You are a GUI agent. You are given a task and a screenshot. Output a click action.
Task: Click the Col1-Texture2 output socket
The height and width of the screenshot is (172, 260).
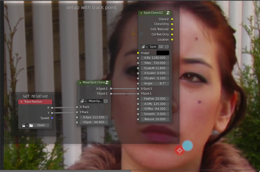click(172, 29)
